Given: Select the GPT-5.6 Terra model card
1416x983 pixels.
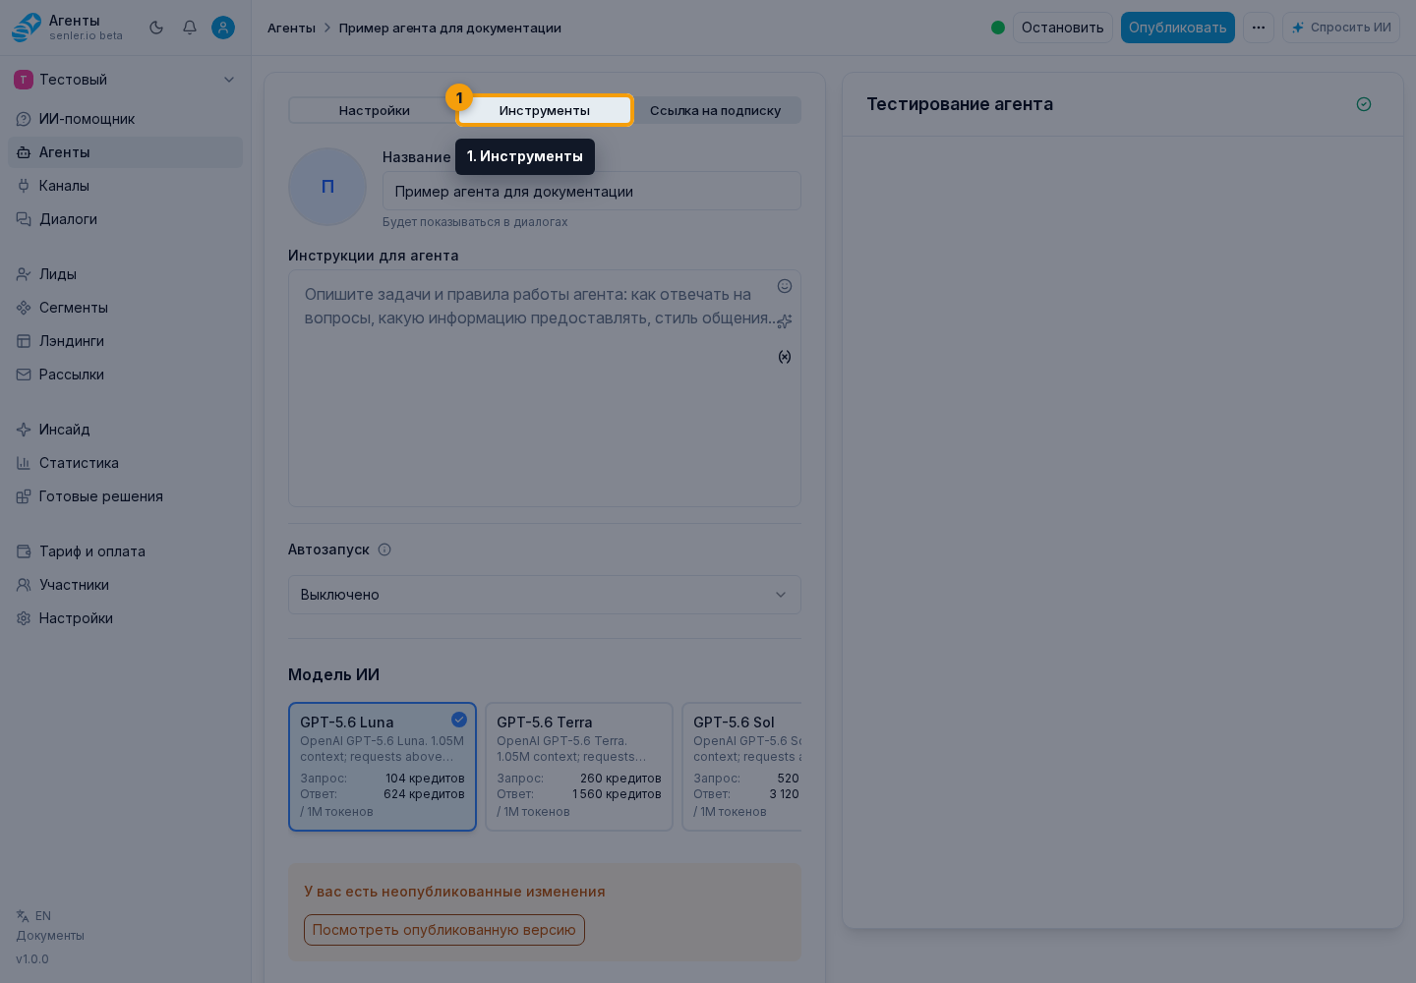Looking at the screenshot, I should [579, 767].
